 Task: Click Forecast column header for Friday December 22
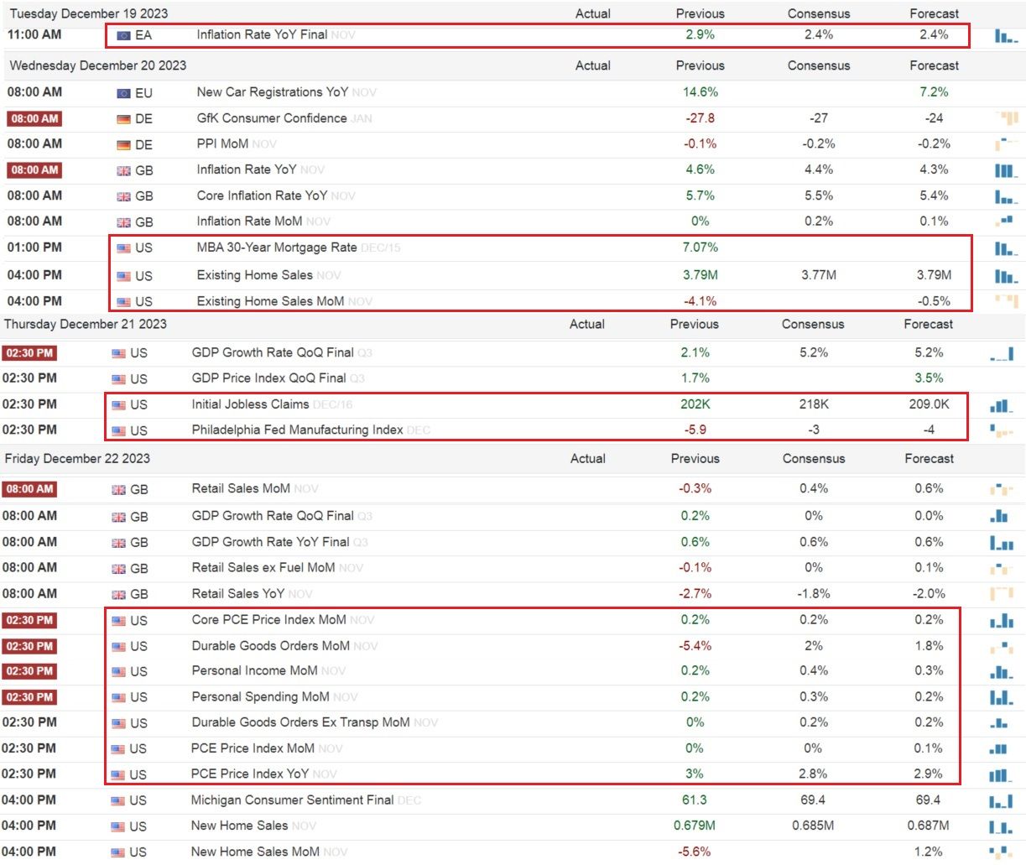[x=929, y=459]
